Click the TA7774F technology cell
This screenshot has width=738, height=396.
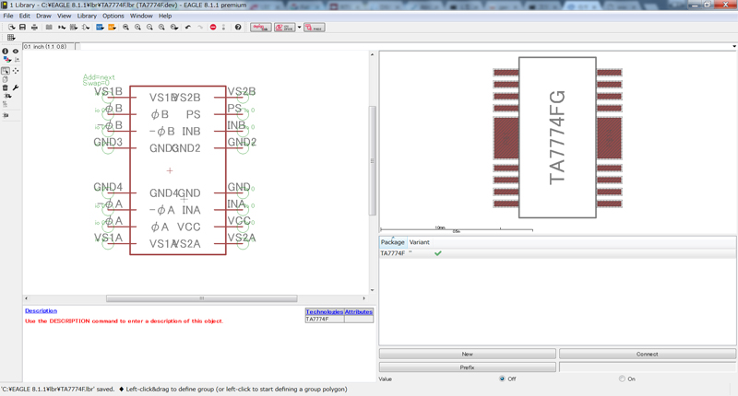click(x=325, y=319)
